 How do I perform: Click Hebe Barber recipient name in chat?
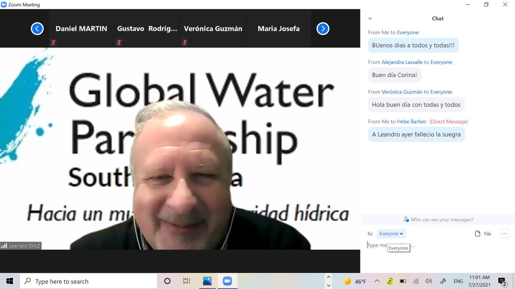pos(412,122)
